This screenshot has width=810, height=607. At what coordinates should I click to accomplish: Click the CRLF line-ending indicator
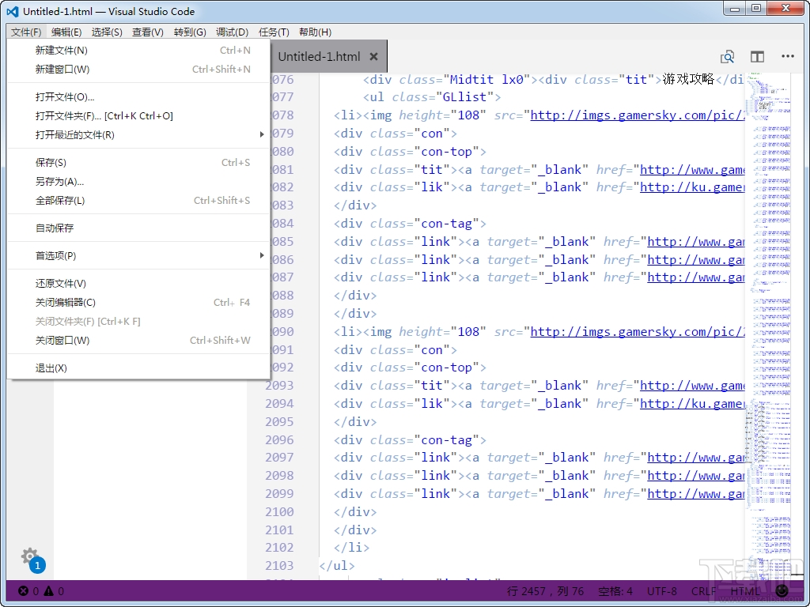click(x=703, y=590)
